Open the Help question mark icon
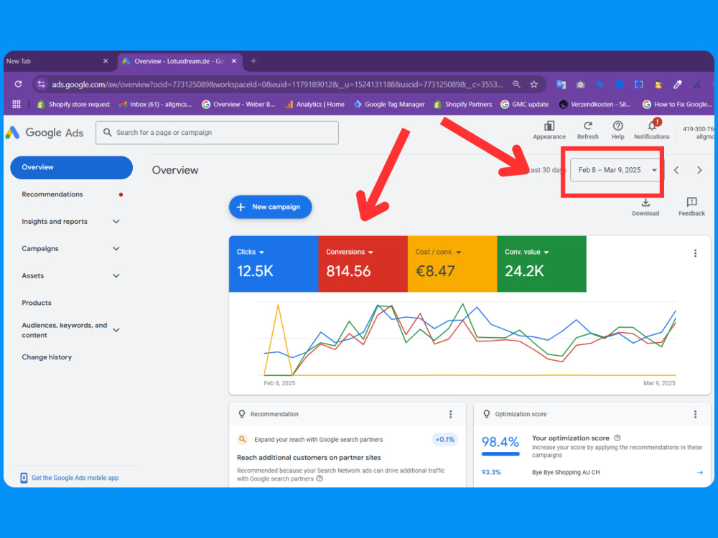718x538 pixels. (x=617, y=130)
